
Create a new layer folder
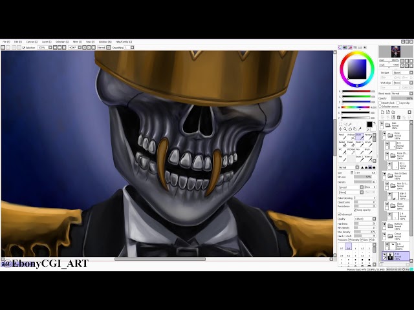[393, 112]
